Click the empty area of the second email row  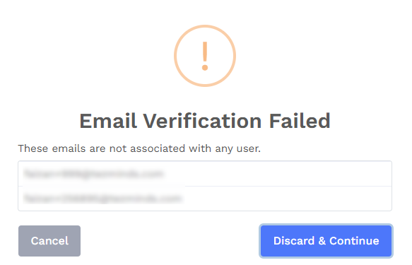288,199
